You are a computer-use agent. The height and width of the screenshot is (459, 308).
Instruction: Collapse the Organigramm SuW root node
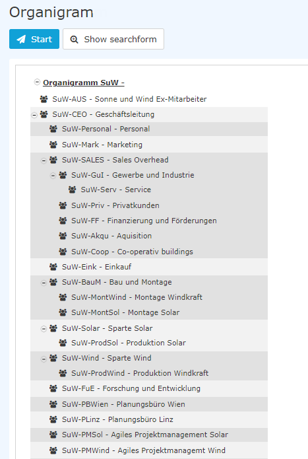click(37, 82)
